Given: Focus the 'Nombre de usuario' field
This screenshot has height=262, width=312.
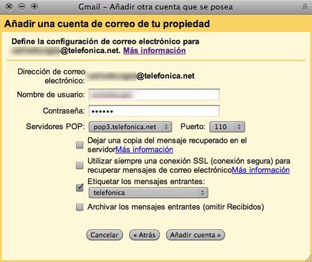Looking at the screenshot, I should [x=154, y=95].
